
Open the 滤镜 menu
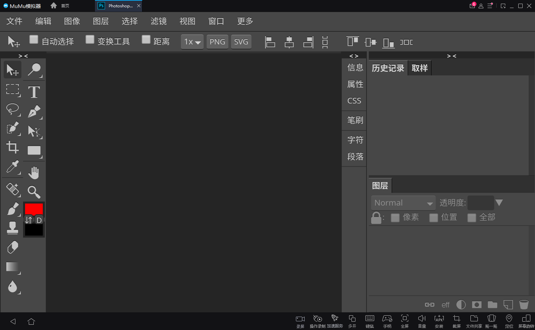[x=158, y=21]
